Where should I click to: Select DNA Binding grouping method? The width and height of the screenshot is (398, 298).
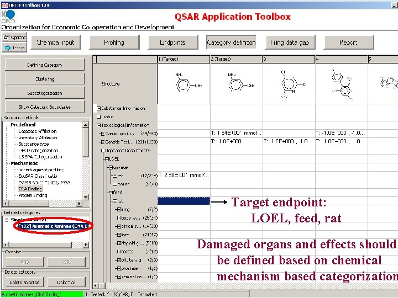(x=30, y=189)
